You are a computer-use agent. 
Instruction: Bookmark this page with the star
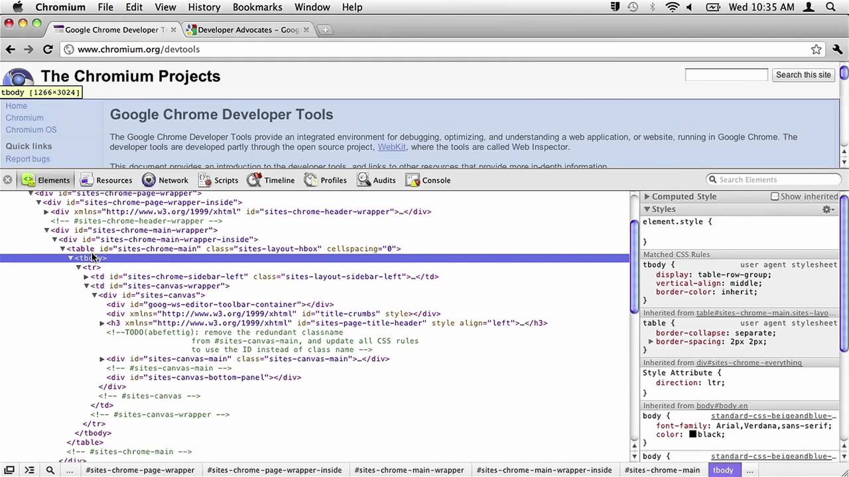pyautogui.click(x=816, y=49)
